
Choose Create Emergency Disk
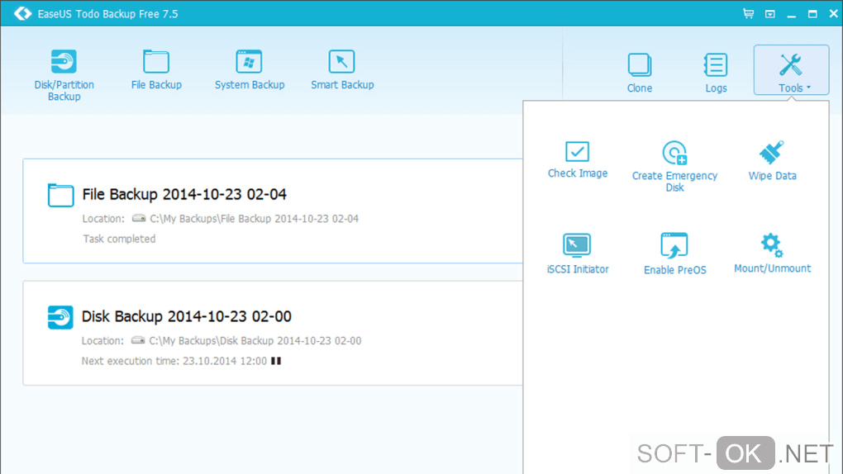point(674,166)
